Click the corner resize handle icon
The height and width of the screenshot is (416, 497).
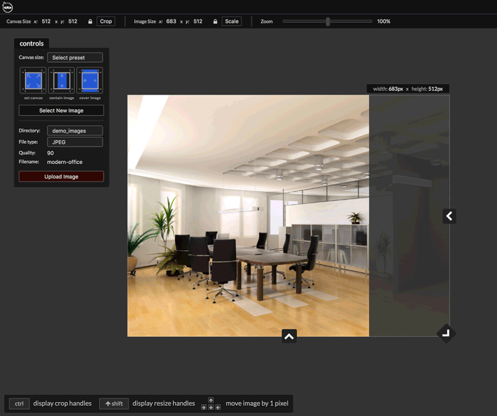pos(446,333)
